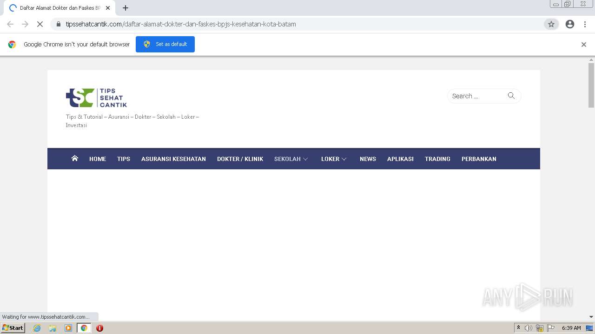Screen dimensions: 595x334
Task: Open the TIPS menu item
Action: click(124, 159)
